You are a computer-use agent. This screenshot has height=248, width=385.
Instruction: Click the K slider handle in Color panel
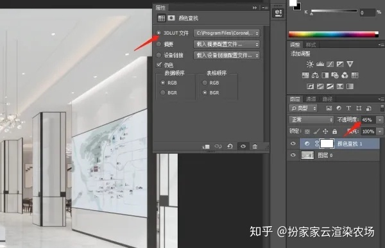tap(312, 14)
